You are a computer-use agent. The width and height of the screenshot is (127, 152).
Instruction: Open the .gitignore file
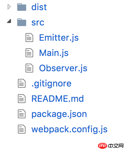pyautogui.click(x=51, y=84)
